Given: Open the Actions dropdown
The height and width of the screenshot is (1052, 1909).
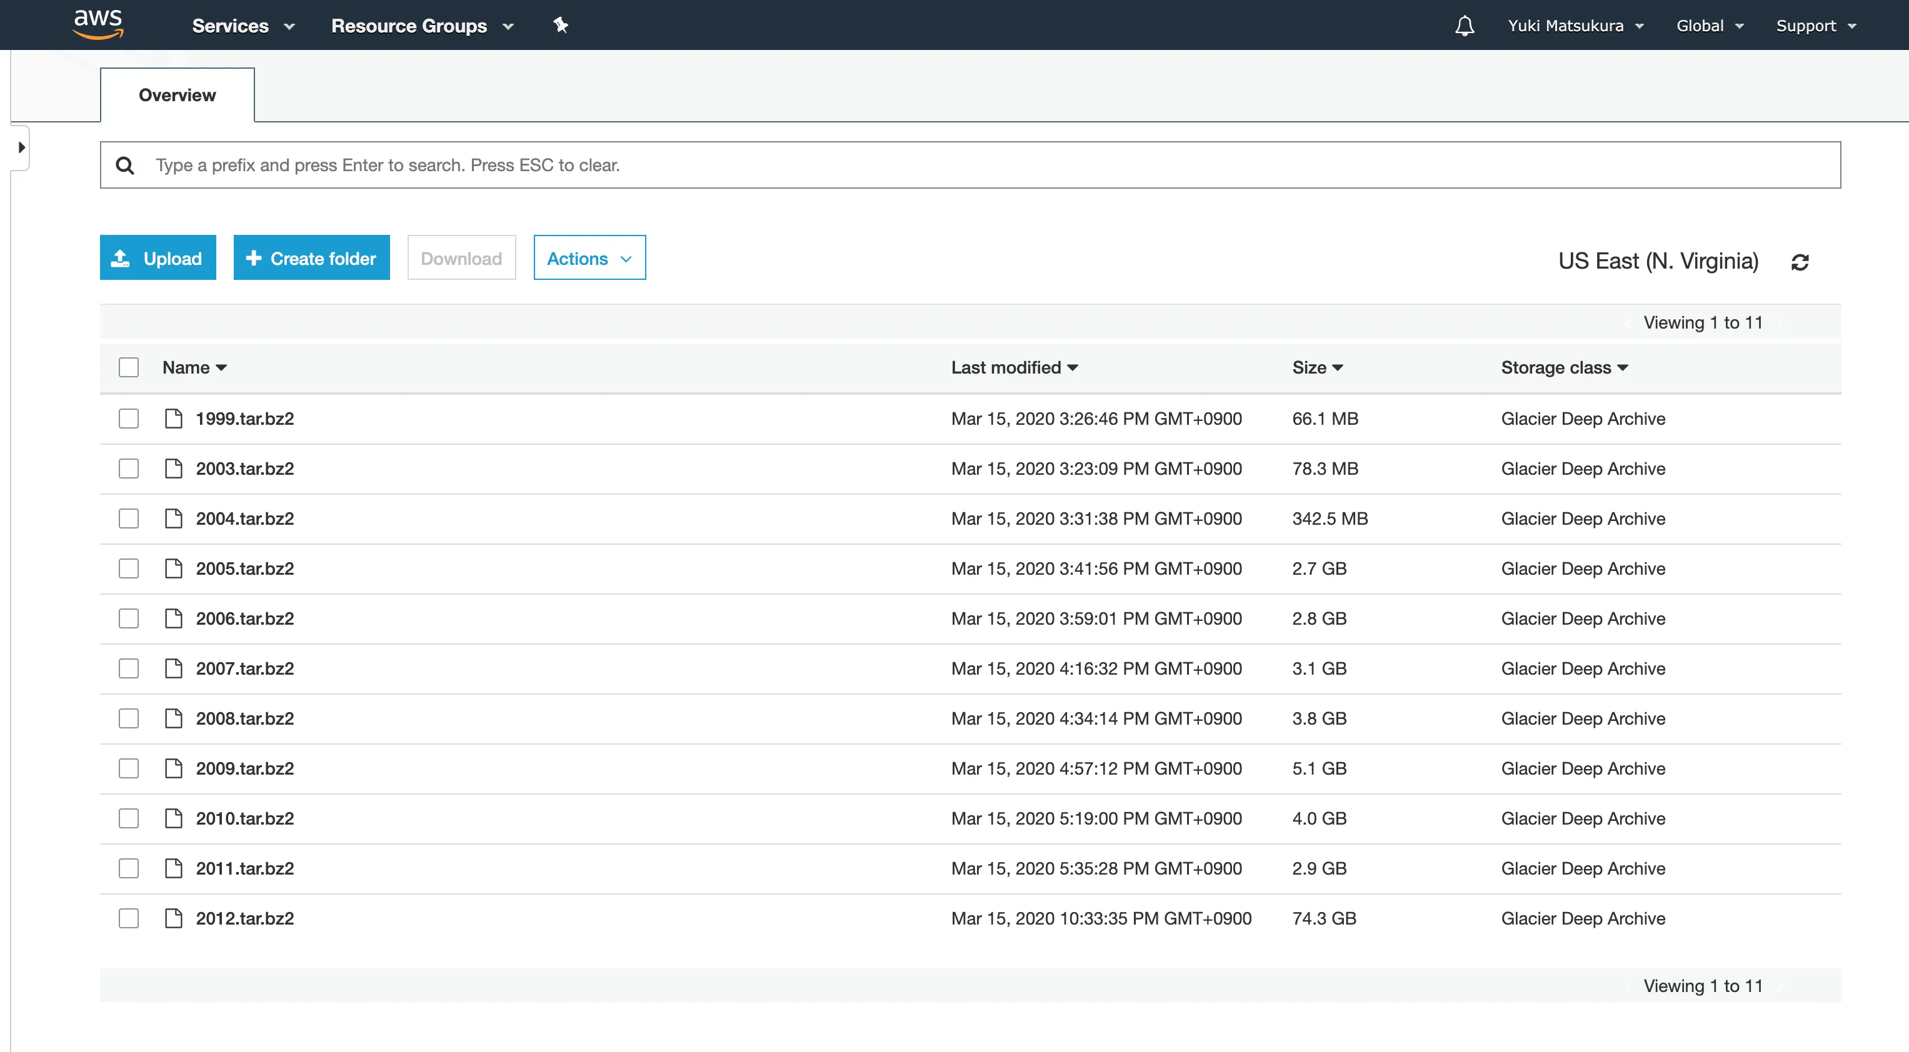Looking at the screenshot, I should pos(589,258).
